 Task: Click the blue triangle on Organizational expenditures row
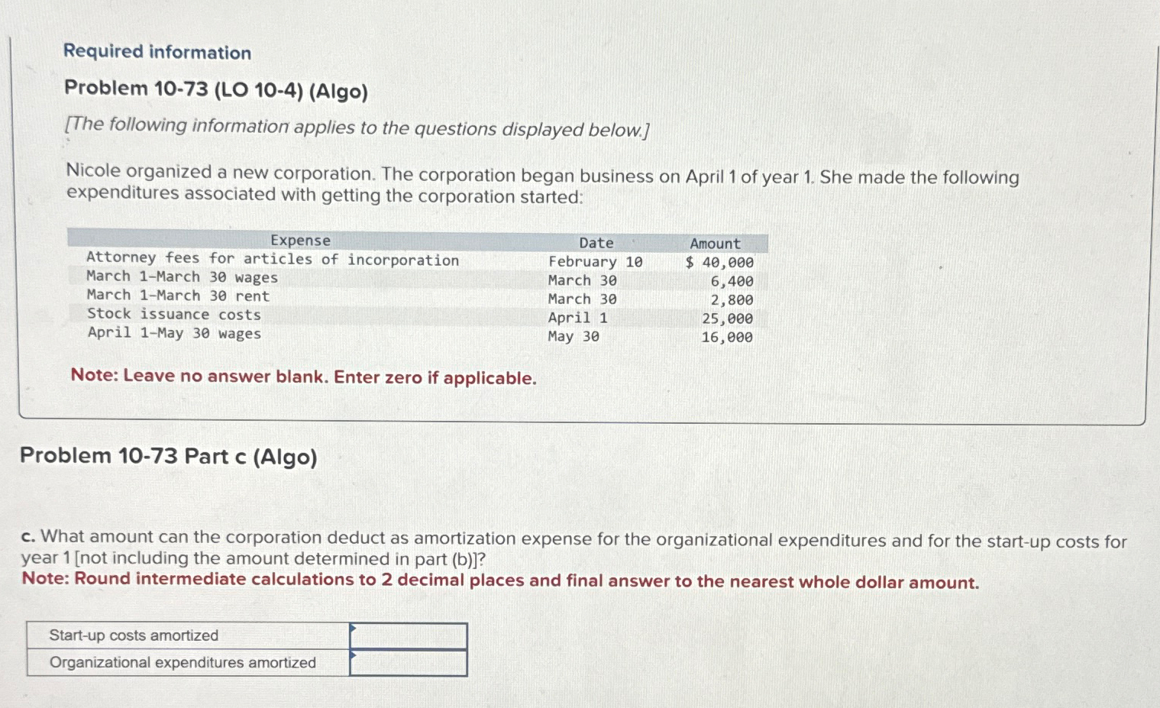352,655
